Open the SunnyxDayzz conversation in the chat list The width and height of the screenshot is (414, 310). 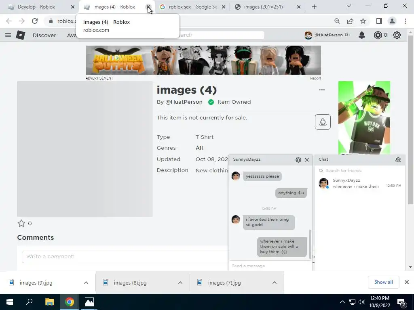tap(359, 183)
